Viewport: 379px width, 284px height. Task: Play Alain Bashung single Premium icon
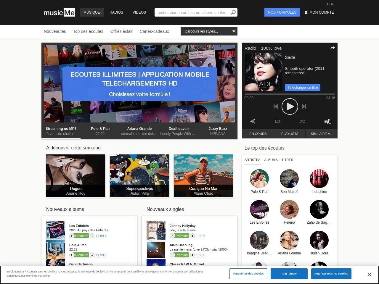click(172, 255)
